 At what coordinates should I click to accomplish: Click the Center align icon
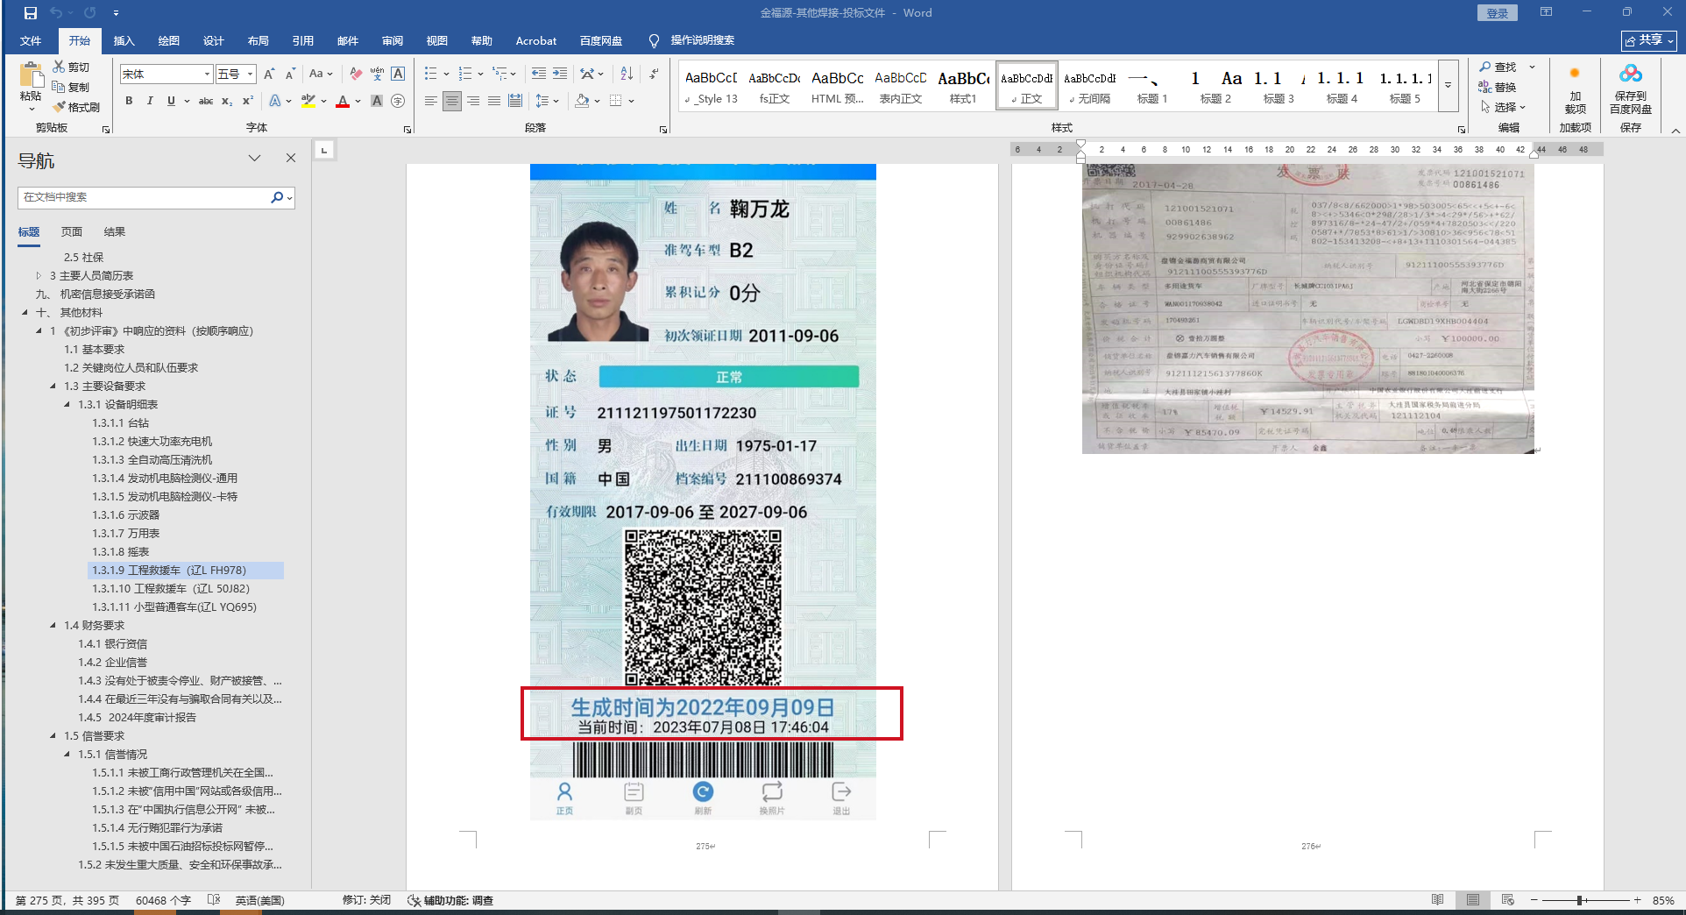pyautogui.click(x=452, y=102)
